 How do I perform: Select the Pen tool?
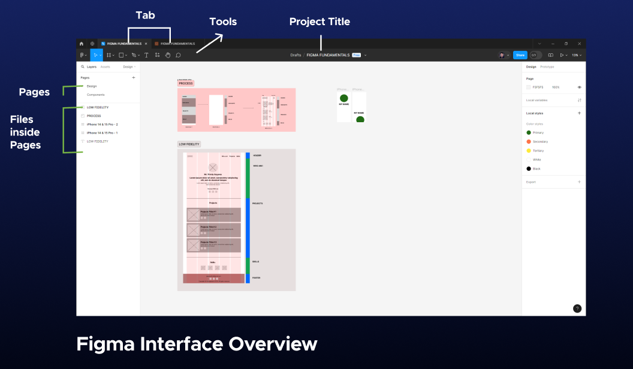coord(134,55)
